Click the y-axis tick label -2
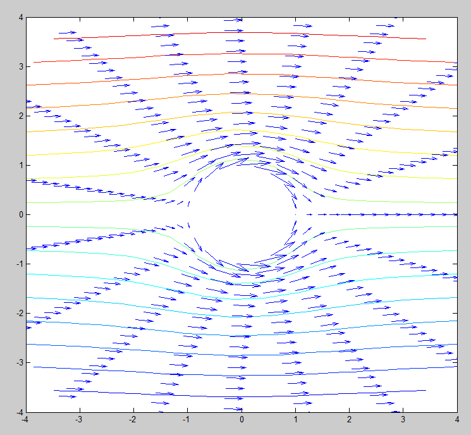This screenshot has width=471, height=435. click(x=18, y=314)
